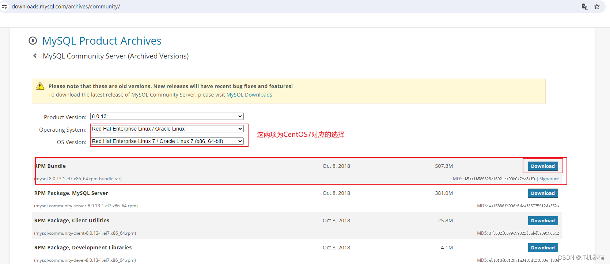Click the 25.8M size value
Image resolution: width=610 pixels, height=264 pixels.
tap(445, 220)
